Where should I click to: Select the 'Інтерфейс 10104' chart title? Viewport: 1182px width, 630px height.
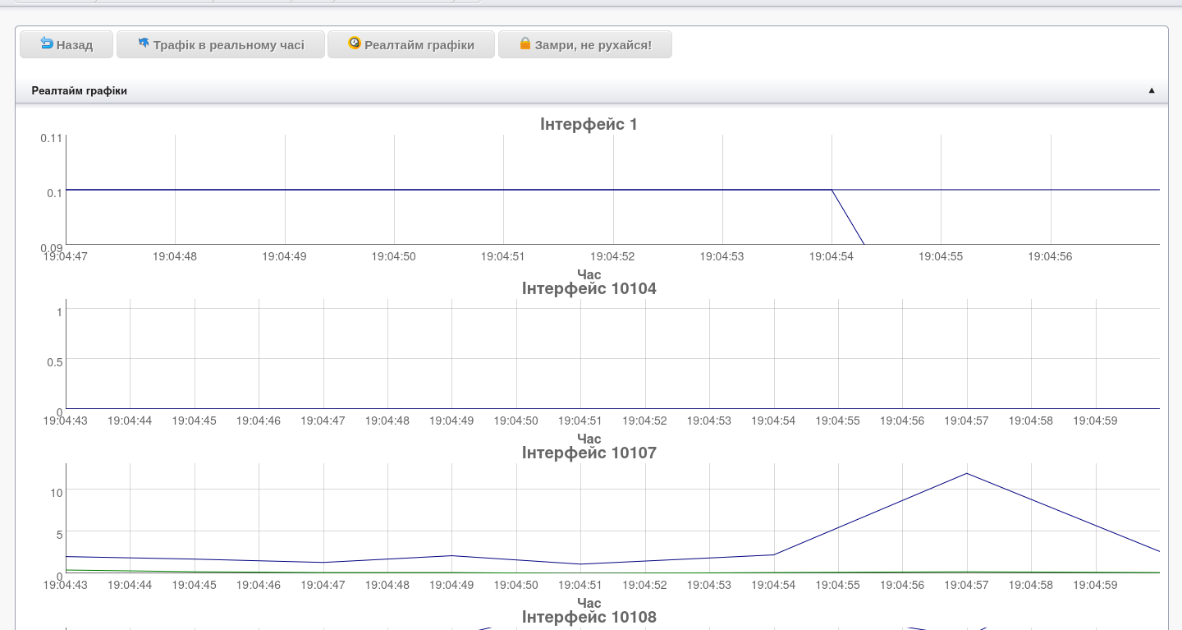point(589,288)
